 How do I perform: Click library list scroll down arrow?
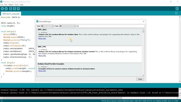coord(143,75)
